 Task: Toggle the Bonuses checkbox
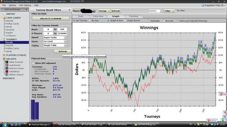coord(164,21)
